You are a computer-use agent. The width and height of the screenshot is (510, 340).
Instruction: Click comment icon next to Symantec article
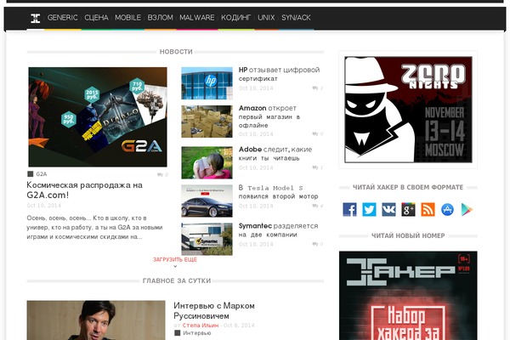pyautogui.click(x=314, y=244)
